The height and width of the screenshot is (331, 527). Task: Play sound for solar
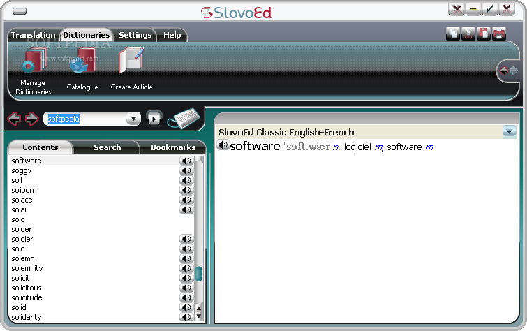pyautogui.click(x=186, y=209)
